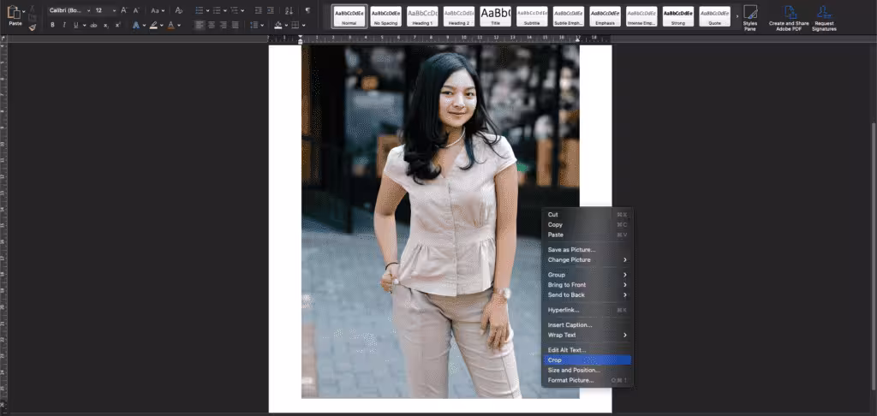This screenshot has height=416, width=877.
Task: Select Align Left
Action: (200, 25)
